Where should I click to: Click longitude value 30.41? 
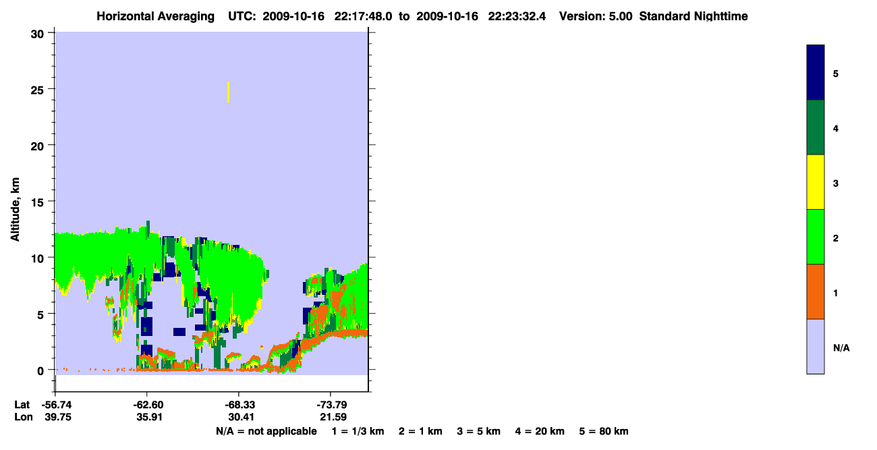coord(241,417)
